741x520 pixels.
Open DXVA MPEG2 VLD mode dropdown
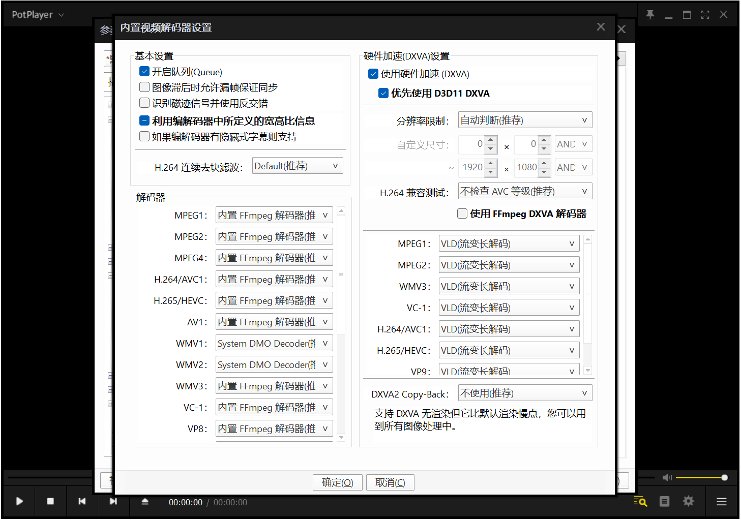click(x=509, y=265)
